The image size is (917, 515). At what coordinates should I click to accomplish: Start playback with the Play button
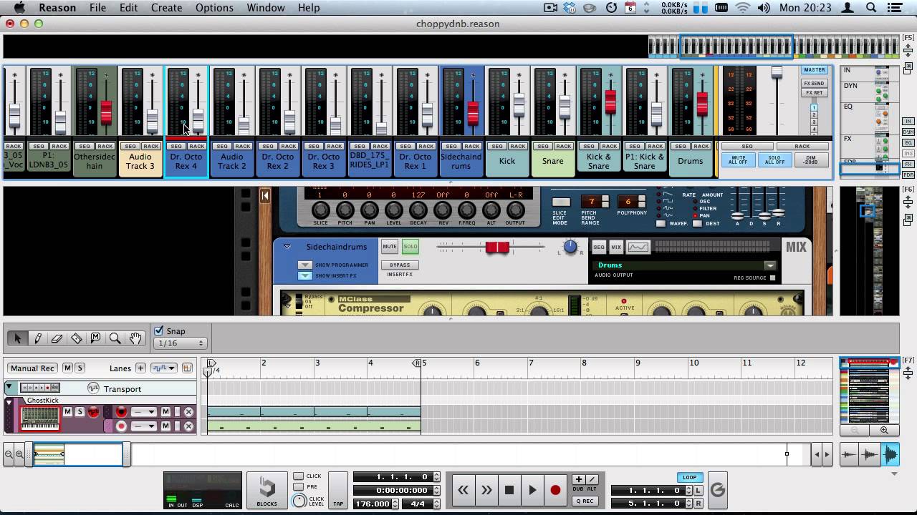coord(532,490)
